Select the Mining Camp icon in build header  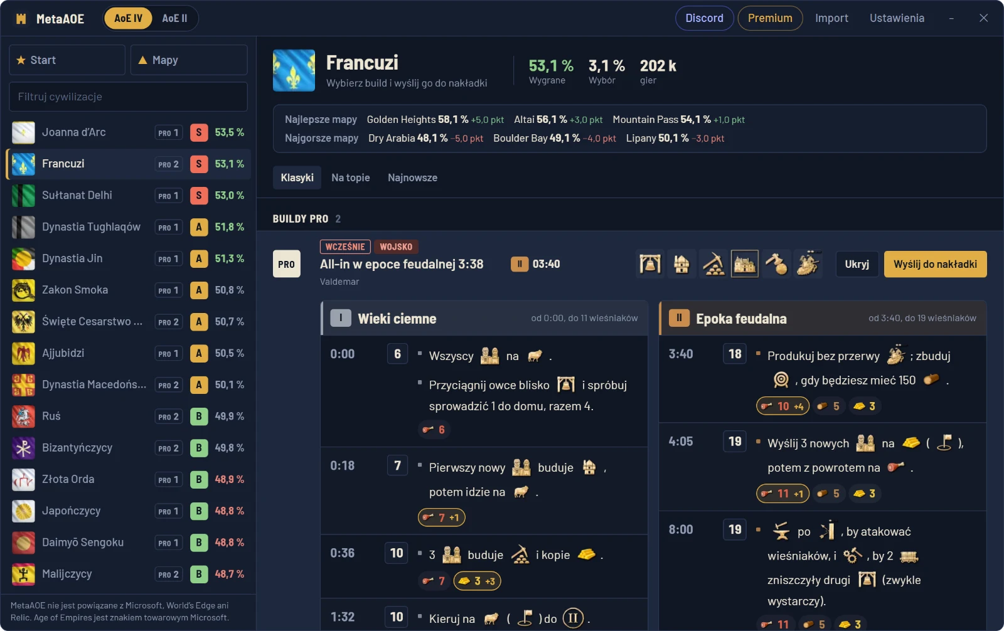click(713, 264)
